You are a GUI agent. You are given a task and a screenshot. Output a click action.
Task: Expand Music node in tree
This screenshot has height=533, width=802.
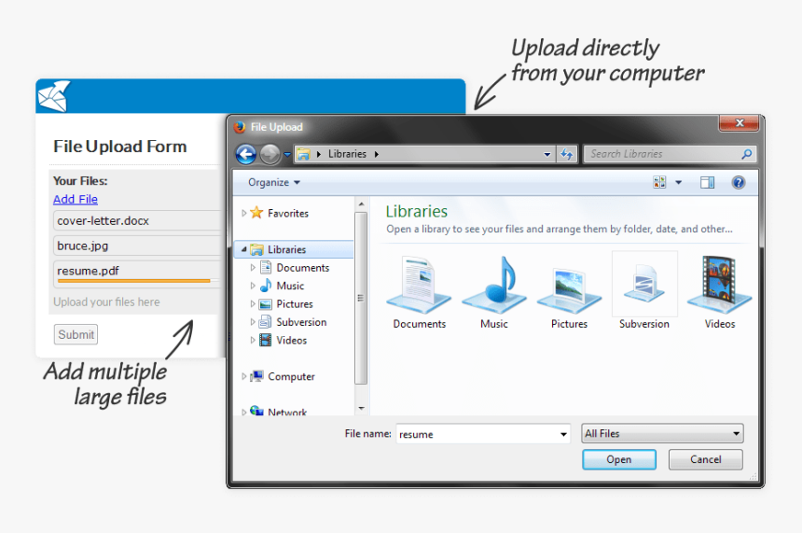(x=253, y=286)
